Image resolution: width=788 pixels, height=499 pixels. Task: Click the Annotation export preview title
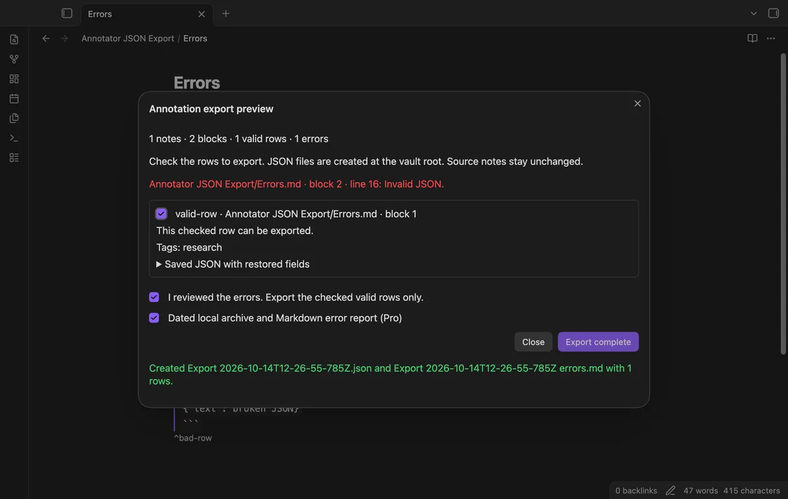click(211, 109)
